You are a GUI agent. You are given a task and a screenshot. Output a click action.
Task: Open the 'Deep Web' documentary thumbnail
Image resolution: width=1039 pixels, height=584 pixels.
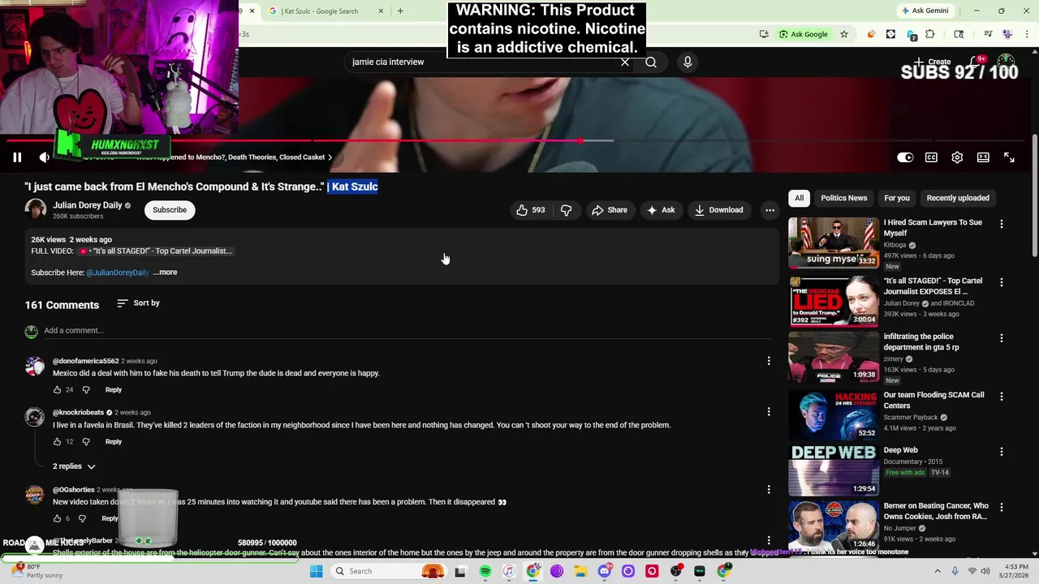pyautogui.click(x=834, y=470)
